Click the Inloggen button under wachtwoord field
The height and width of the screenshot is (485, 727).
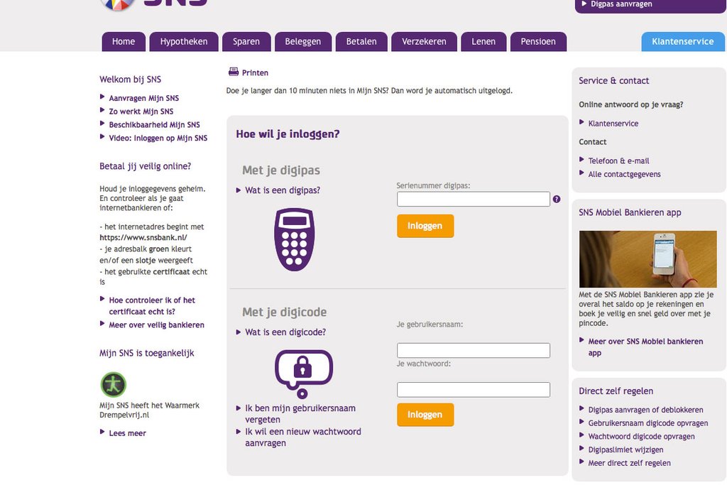tap(425, 415)
